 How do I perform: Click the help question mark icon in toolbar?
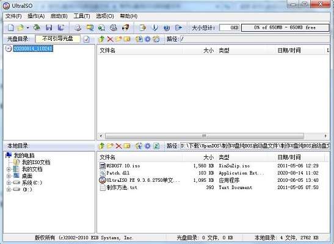click(167, 27)
